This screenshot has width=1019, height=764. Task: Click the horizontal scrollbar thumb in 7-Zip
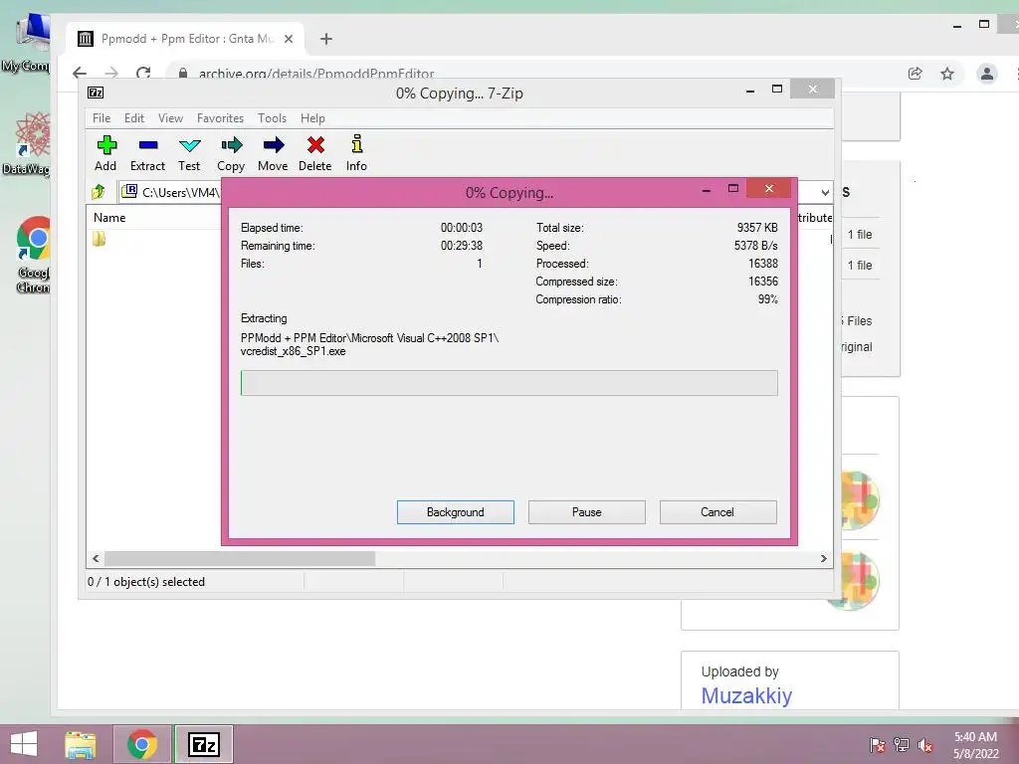click(240, 558)
